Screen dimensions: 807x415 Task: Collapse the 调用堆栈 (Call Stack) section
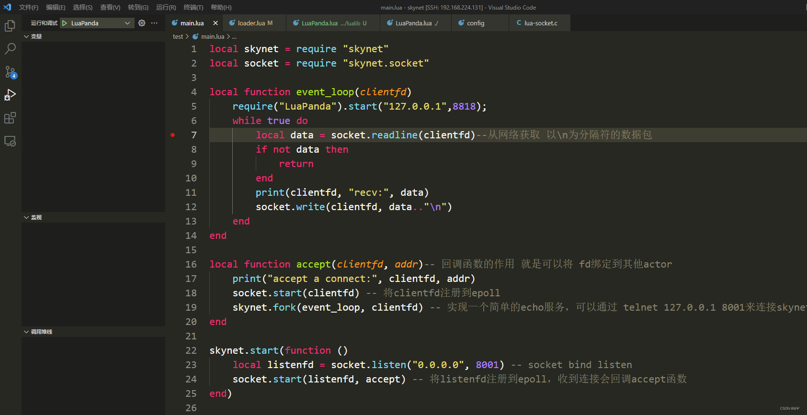93,332
